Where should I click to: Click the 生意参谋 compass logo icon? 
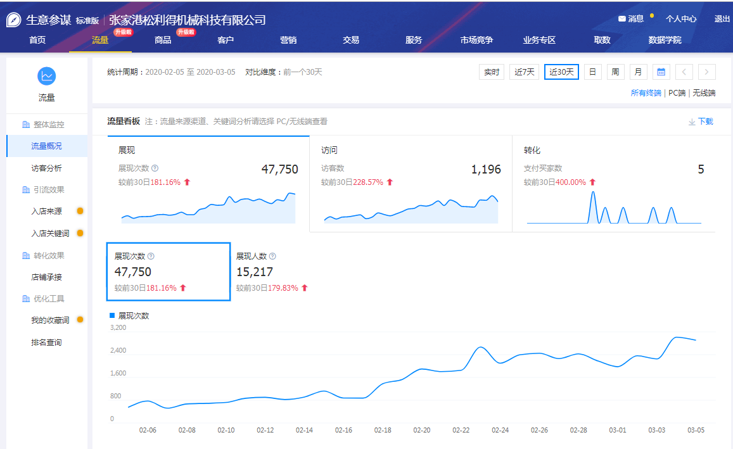(x=13, y=20)
